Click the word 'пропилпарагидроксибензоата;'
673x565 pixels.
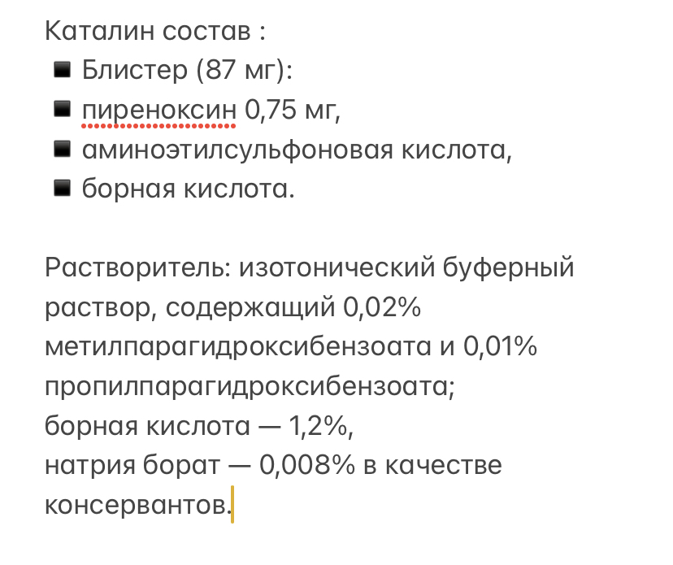[x=250, y=386]
